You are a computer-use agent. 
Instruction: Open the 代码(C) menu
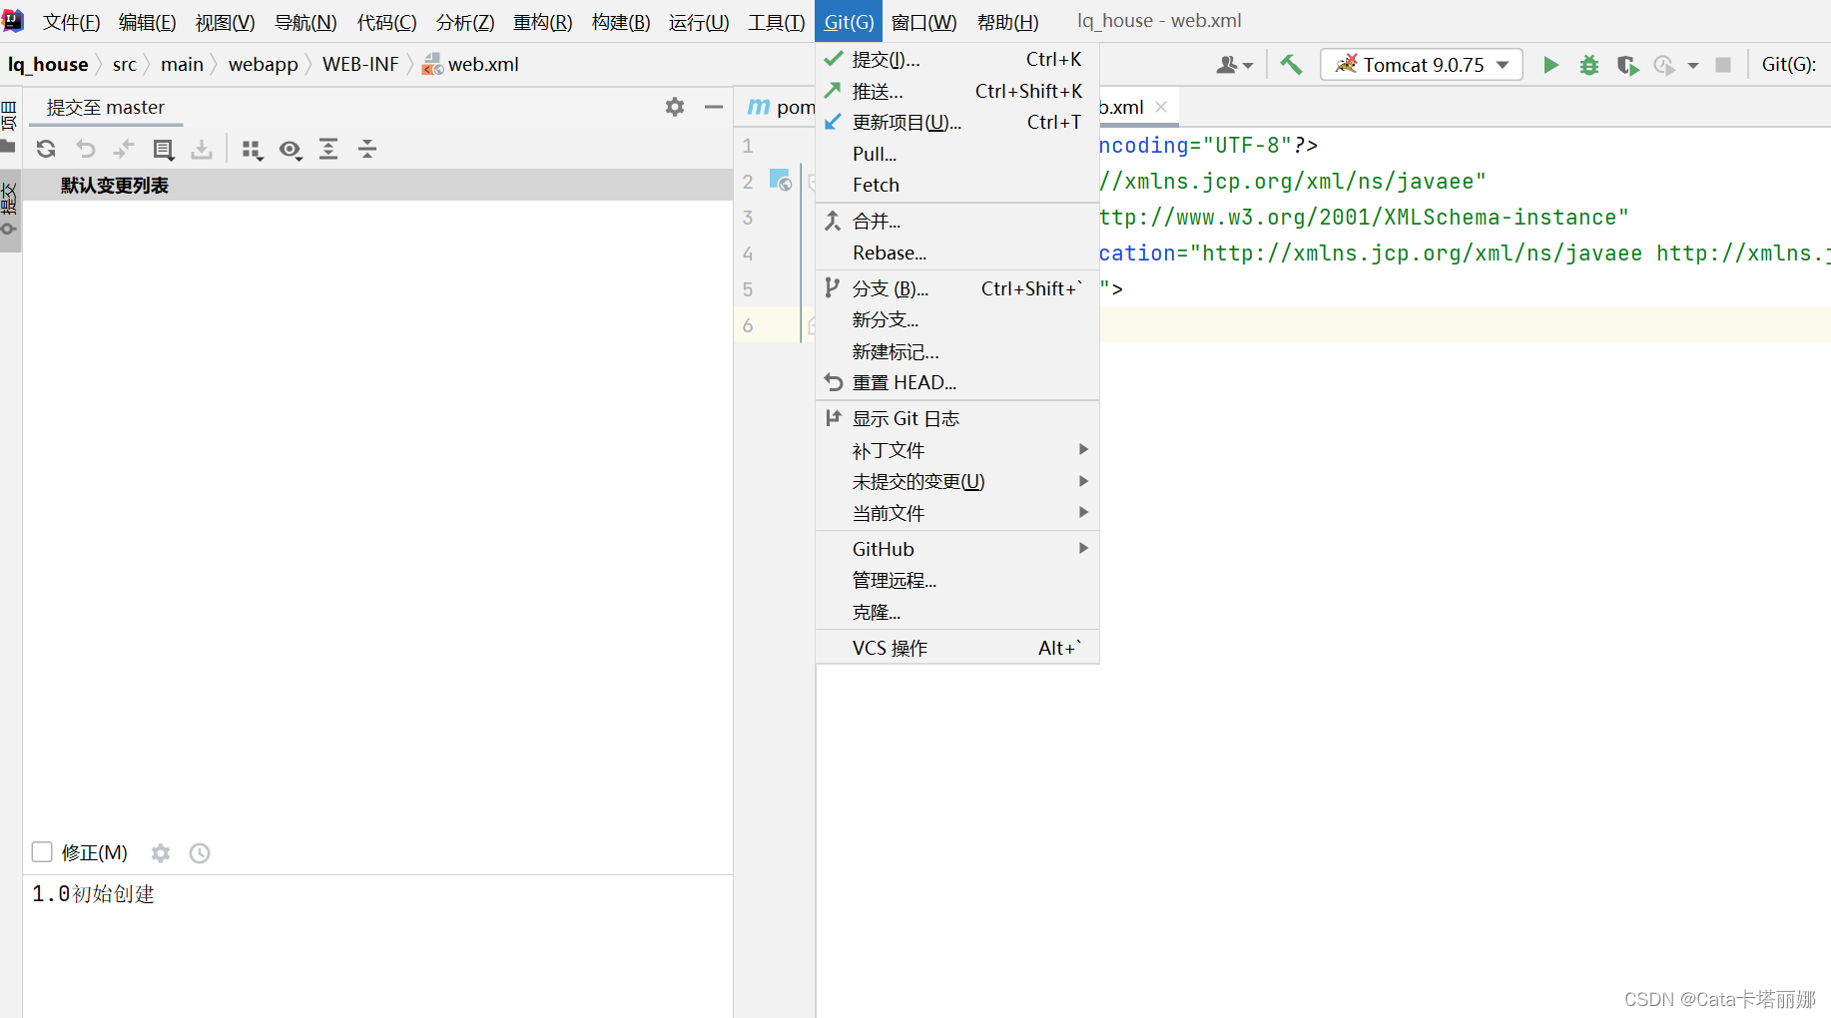click(386, 21)
